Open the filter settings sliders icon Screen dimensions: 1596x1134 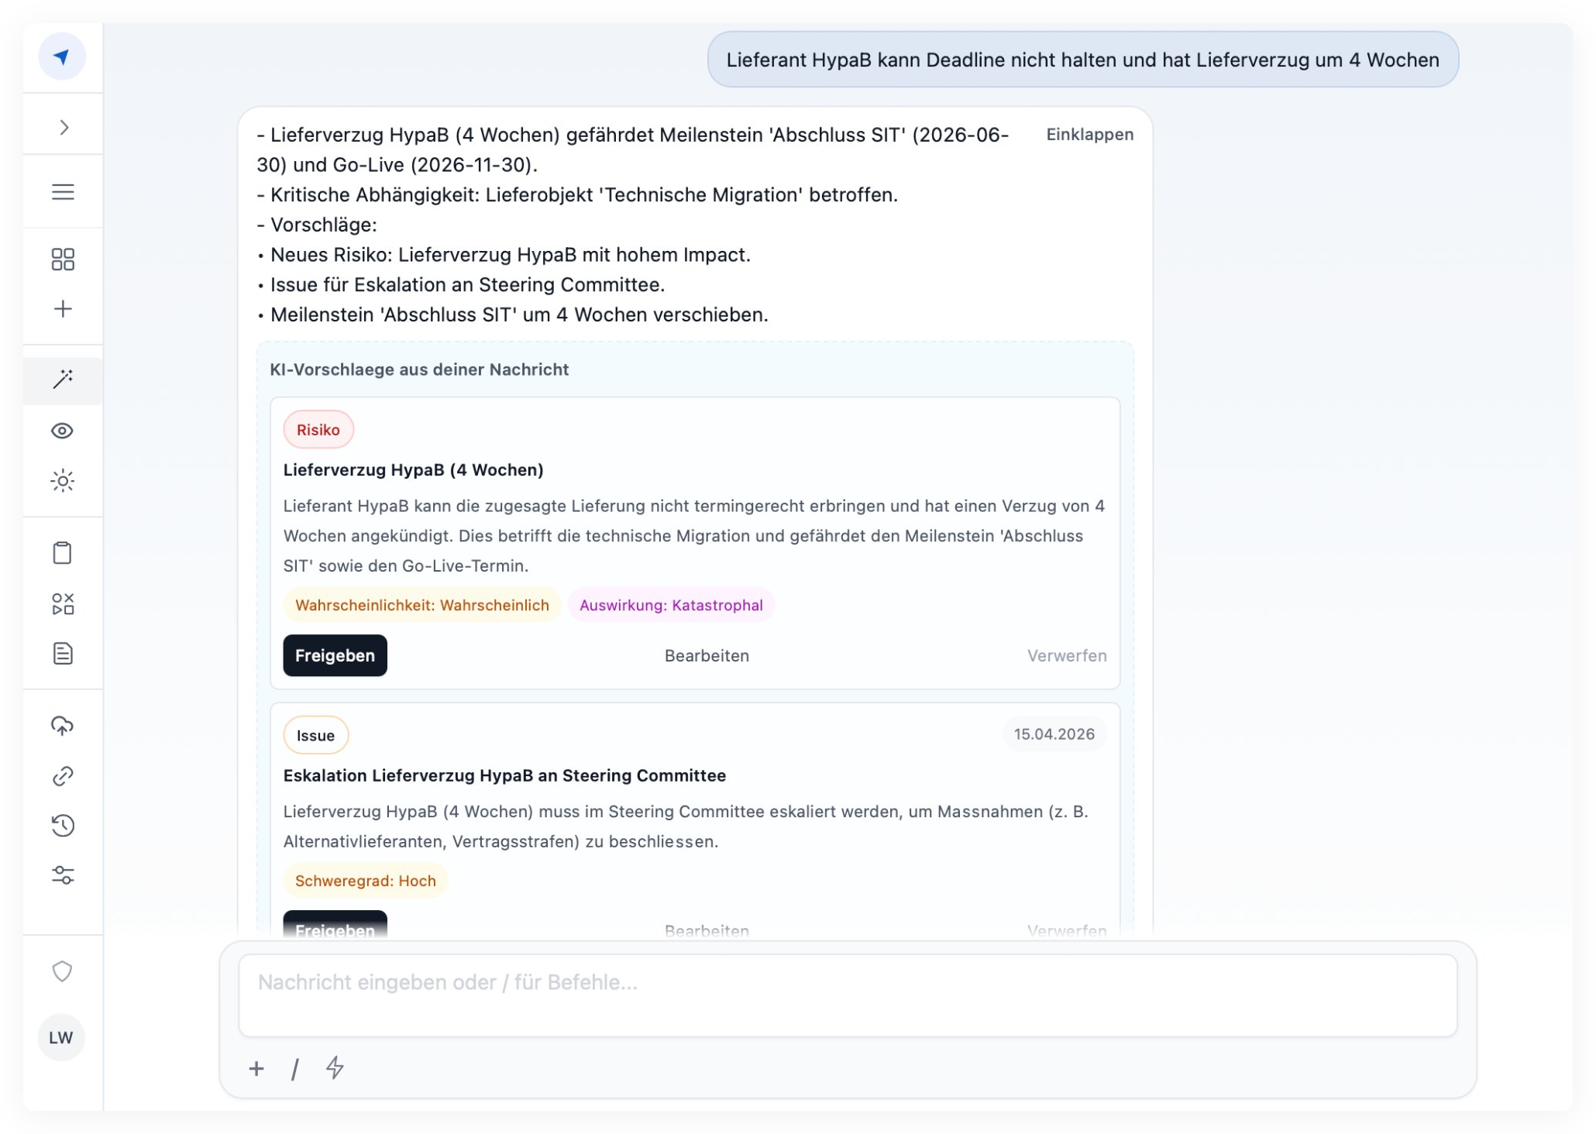(x=63, y=876)
